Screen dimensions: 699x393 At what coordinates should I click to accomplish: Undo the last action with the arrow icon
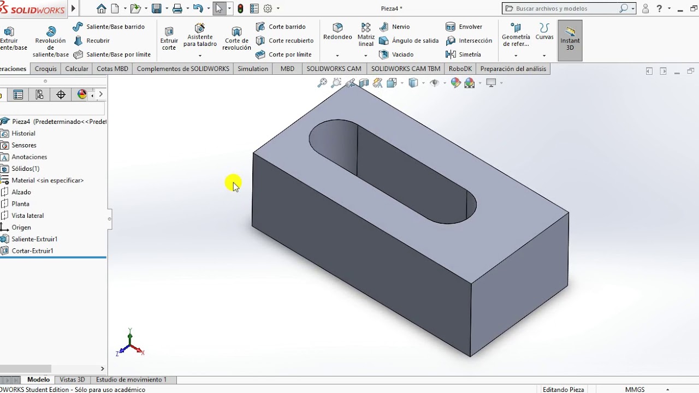pyautogui.click(x=198, y=9)
